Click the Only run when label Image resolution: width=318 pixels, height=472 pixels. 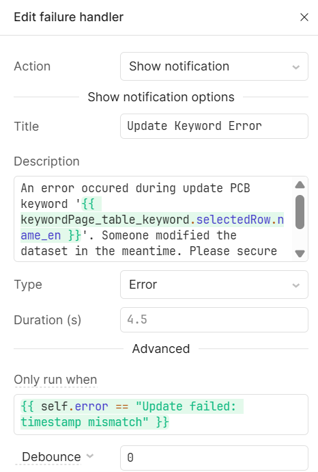point(55,380)
